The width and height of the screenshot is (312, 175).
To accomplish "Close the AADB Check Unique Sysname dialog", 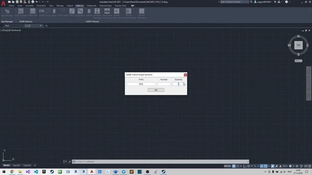I will click(x=185, y=75).
